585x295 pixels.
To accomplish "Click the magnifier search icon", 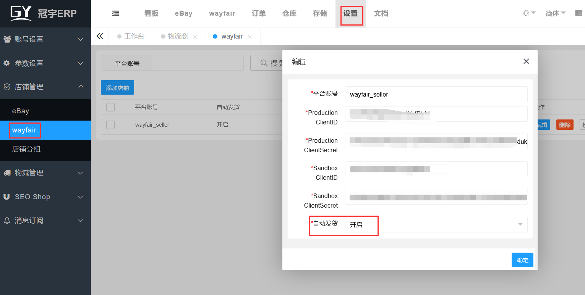I will pos(264,63).
